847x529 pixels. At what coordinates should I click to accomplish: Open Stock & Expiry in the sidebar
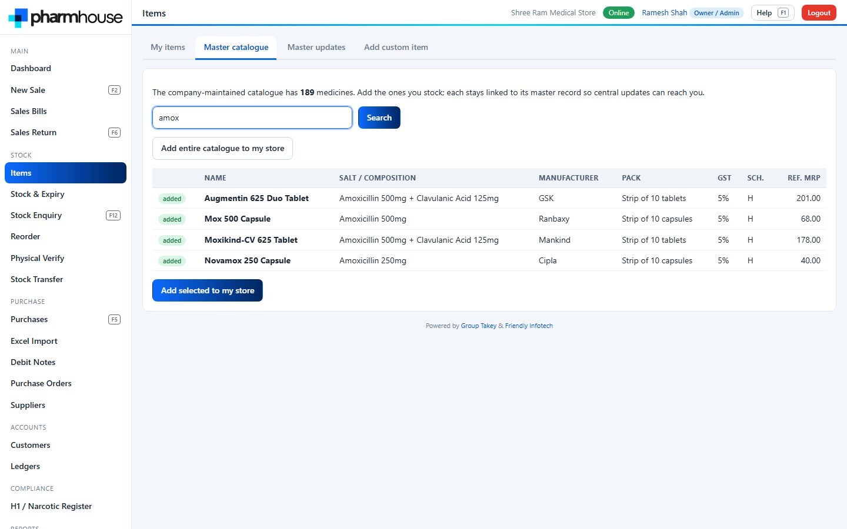point(65,194)
